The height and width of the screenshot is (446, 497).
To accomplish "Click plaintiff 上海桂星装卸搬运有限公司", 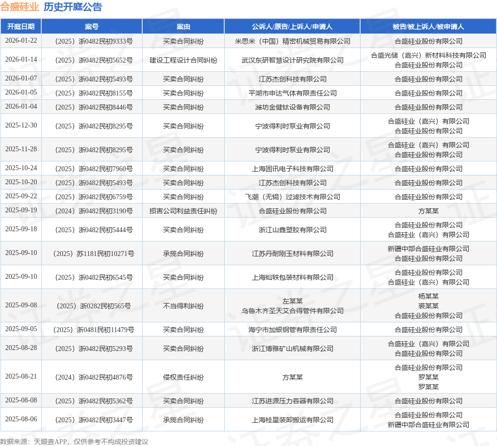I will click(292, 420).
